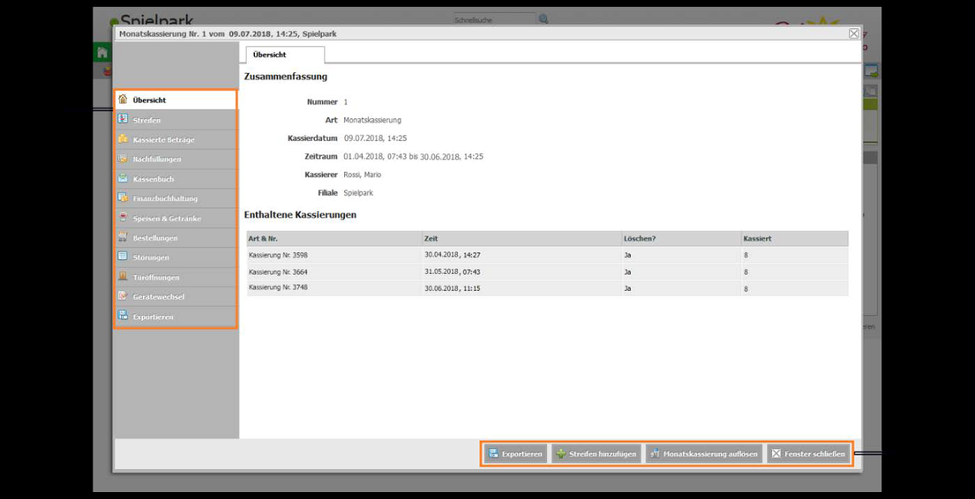Click the Speisen & Getränke icon
Image resolution: width=975 pixels, height=499 pixels.
[x=124, y=218]
